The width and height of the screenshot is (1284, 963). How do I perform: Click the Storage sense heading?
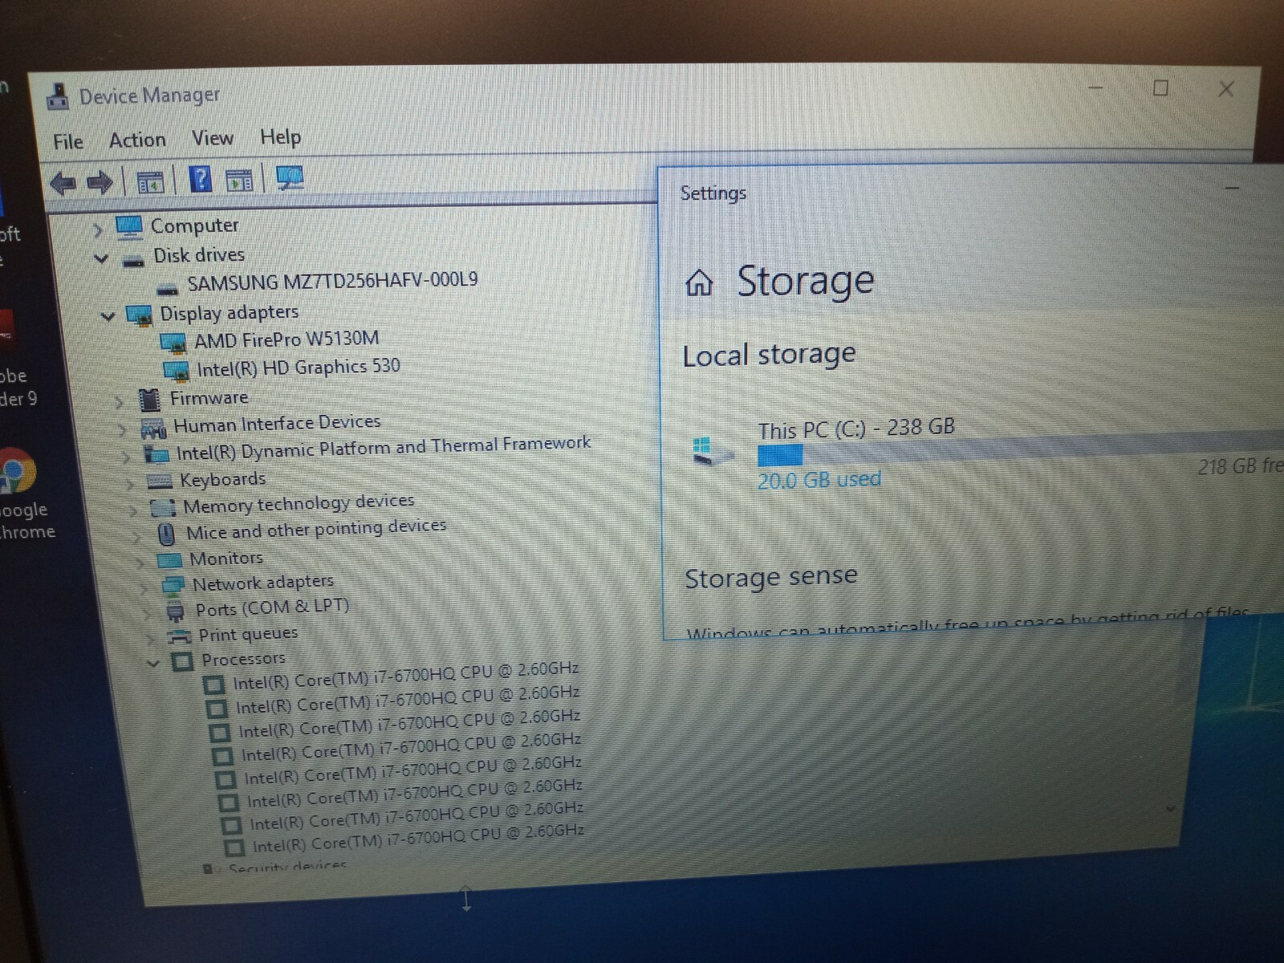click(771, 577)
